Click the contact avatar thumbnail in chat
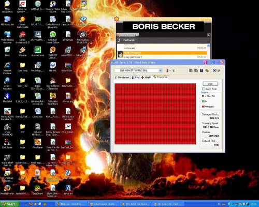 coord(120,54)
